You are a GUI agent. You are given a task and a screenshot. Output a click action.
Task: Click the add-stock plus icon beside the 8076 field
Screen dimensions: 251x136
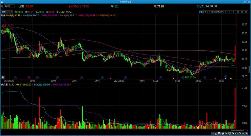tap(2, 6)
